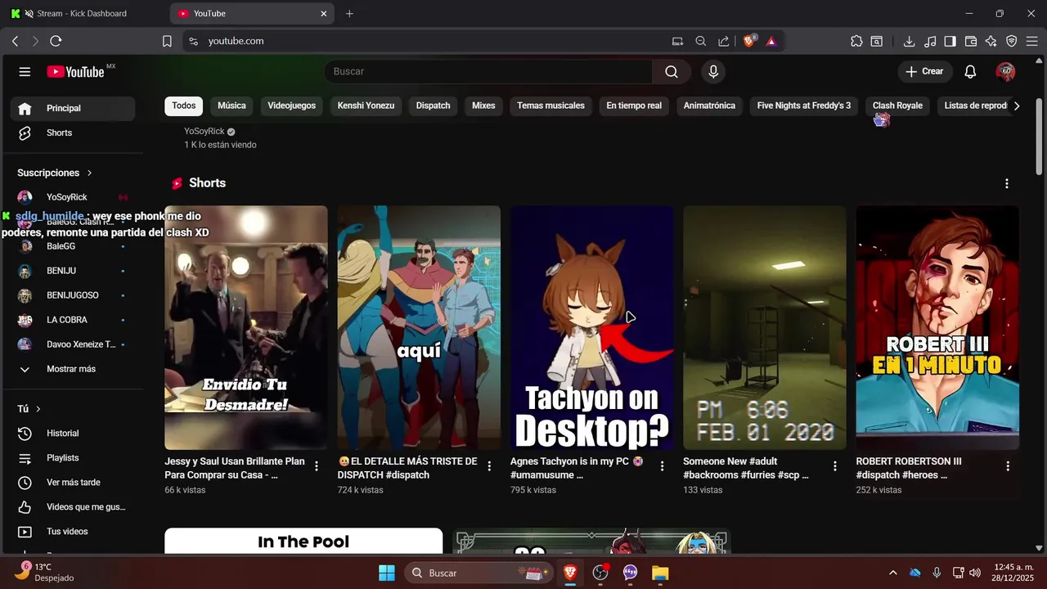Switch to Stream - Kick Dashboard tab
This screenshot has height=589, width=1047.
(82, 14)
